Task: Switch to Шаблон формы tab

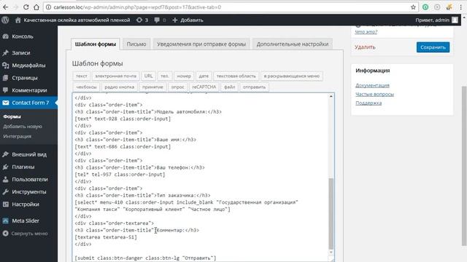Action: [96, 44]
